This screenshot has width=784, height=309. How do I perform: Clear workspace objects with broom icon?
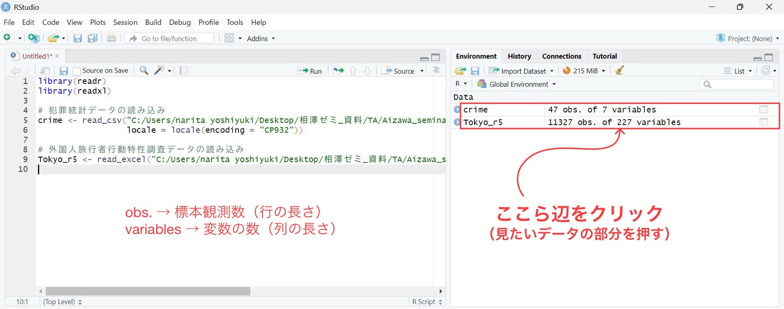click(620, 70)
